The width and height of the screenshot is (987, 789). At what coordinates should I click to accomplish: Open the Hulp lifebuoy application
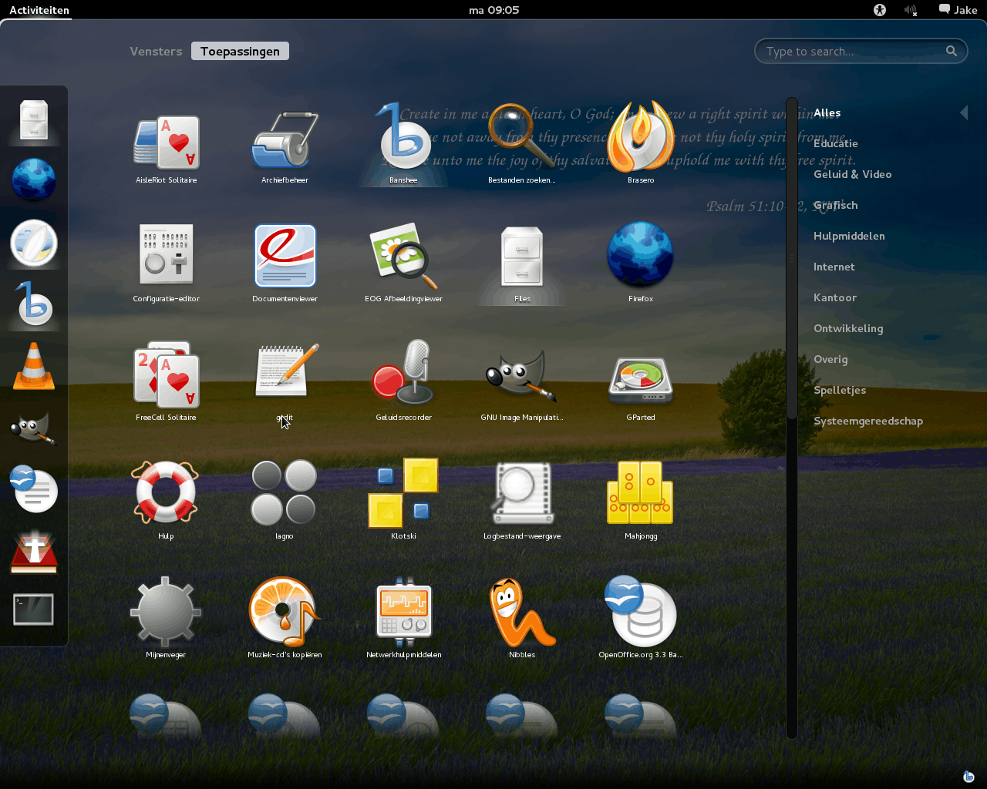pyautogui.click(x=166, y=500)
